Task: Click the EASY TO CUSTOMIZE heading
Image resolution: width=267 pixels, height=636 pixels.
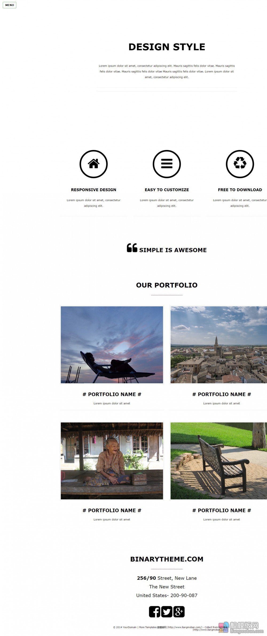Action: click(167, 190)
